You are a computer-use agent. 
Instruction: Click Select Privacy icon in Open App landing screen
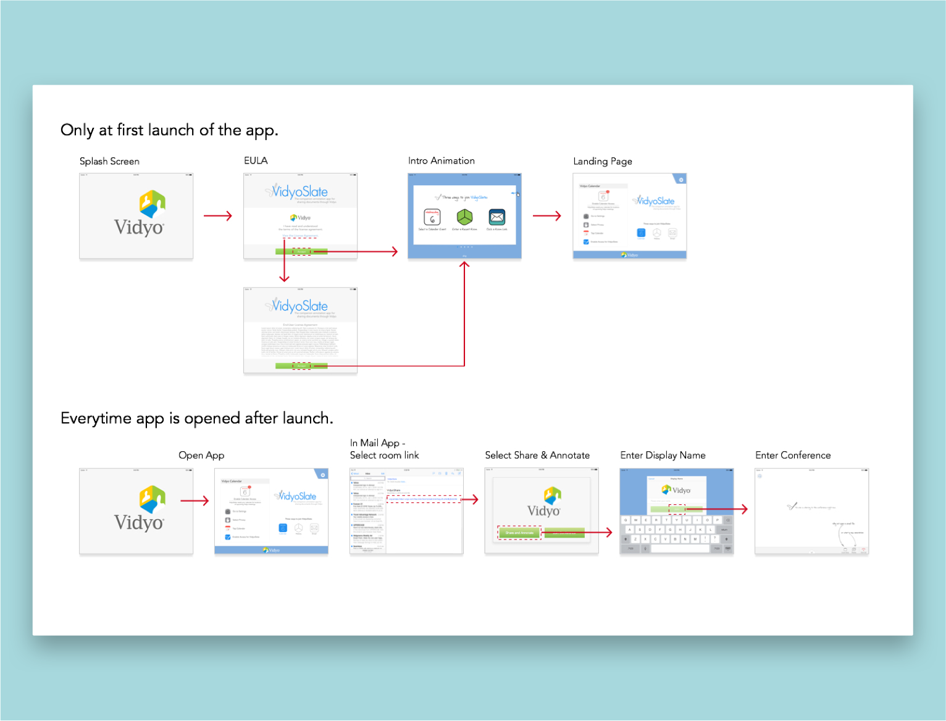click(x=228, y=520)
